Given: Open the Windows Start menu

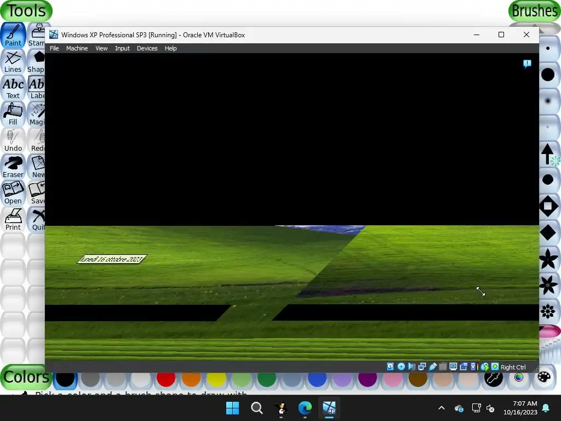Looking at the screenshot, I should (232, 408).
